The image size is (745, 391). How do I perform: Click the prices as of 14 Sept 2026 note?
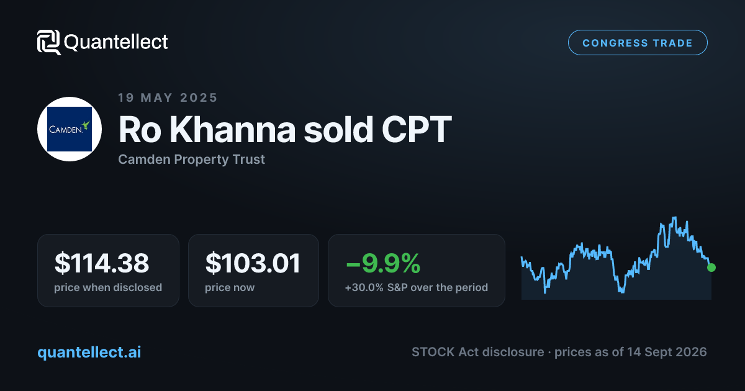point(631,352)
